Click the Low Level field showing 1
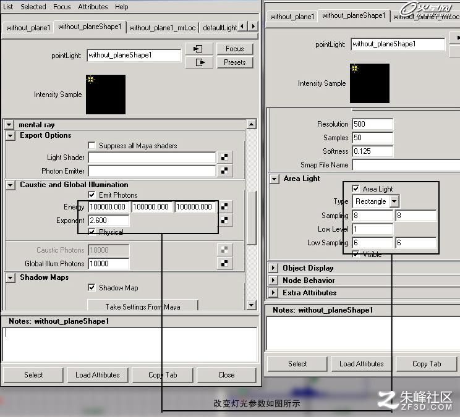This screenshot has height=417, width=460. click(x=372, y=229)
